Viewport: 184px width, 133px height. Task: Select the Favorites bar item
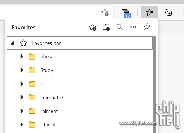[x=80, y=43]
